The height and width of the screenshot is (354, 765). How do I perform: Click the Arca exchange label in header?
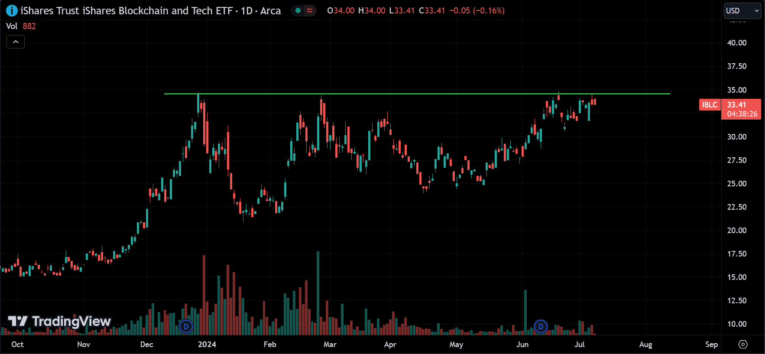[x=271, y=11]
